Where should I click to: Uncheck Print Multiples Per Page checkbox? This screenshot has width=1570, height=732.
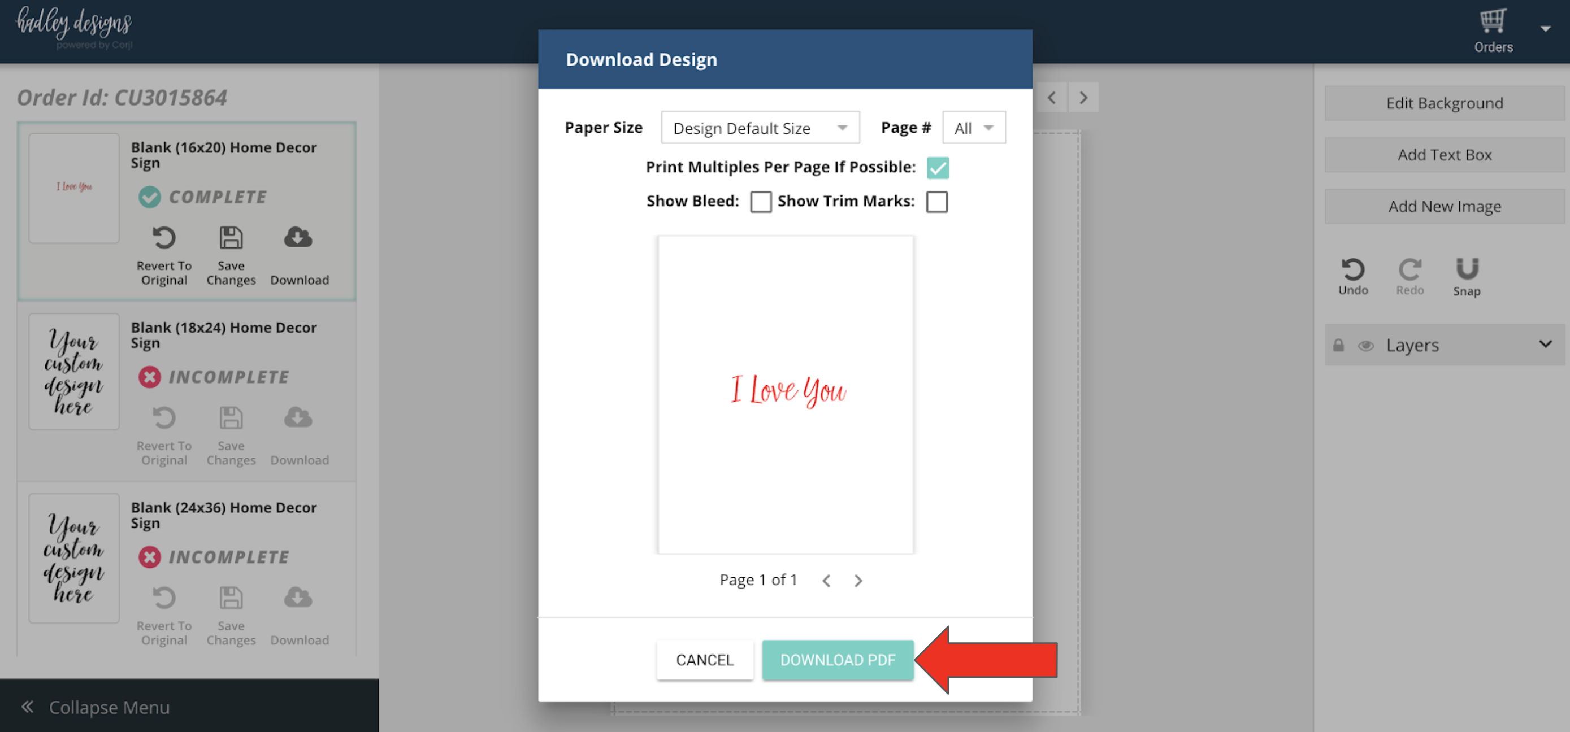(x=938, y=168)
